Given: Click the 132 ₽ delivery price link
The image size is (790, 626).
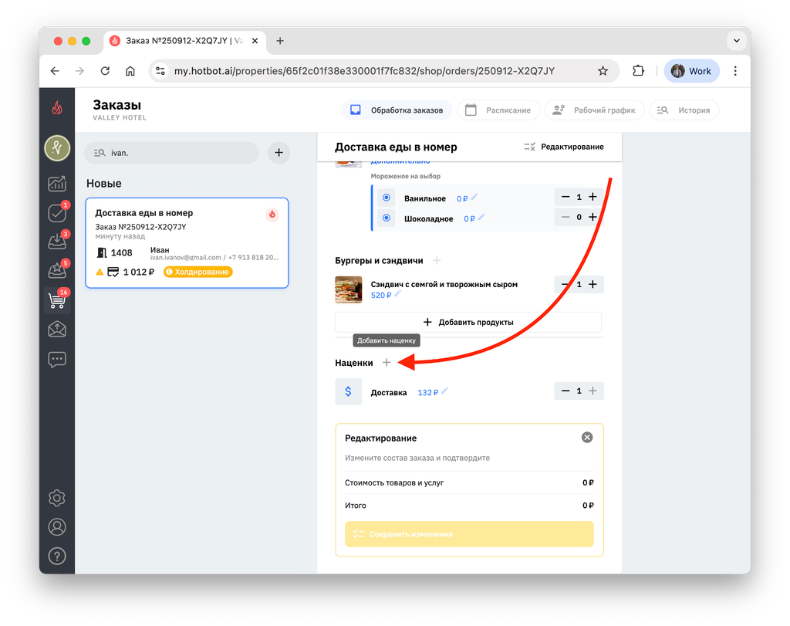Looking at the screenshot, I should tap(427, 393).
